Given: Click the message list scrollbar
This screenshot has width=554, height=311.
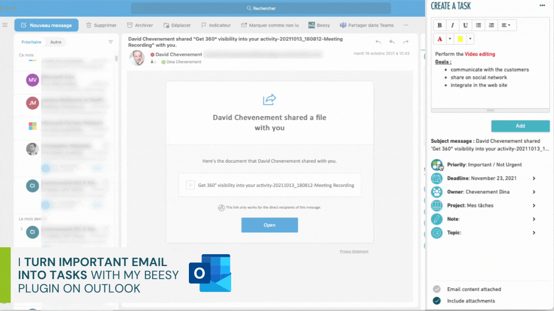Looking at the screenshot, I should (x=117, y=58).
